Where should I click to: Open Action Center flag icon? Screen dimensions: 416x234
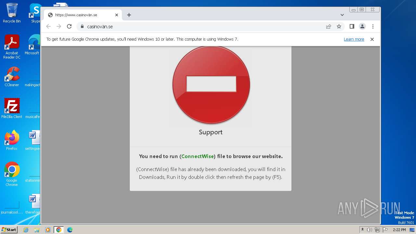point(385,230)
